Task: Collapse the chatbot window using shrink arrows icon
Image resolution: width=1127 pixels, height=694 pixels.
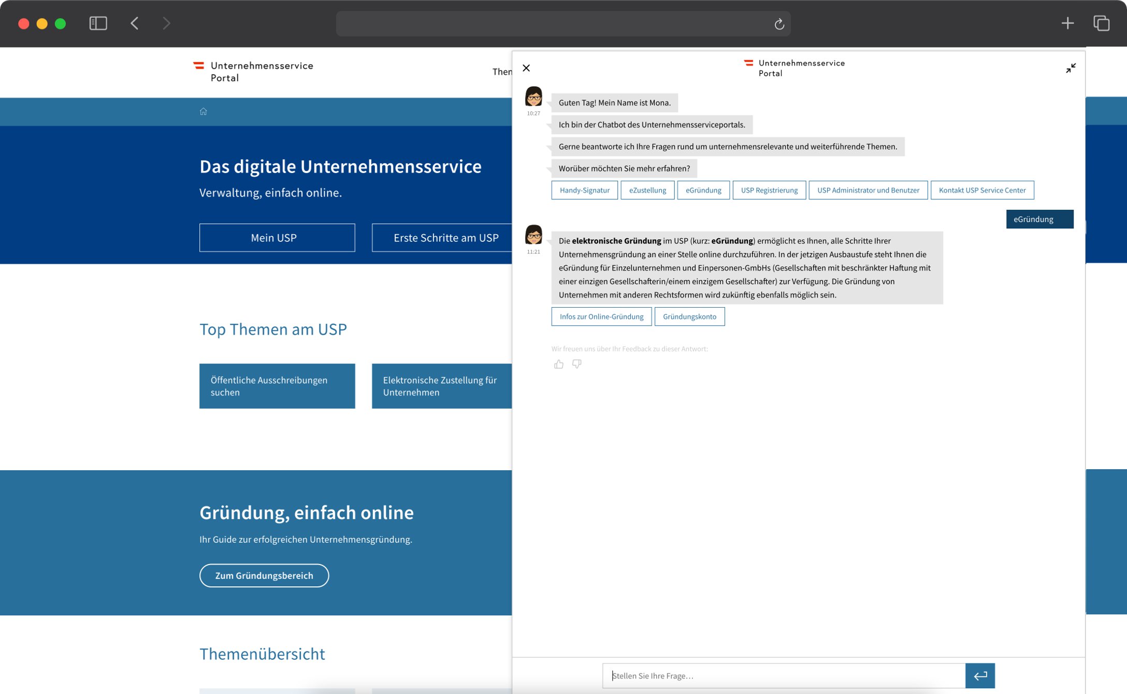Action: pos(1071,68)
